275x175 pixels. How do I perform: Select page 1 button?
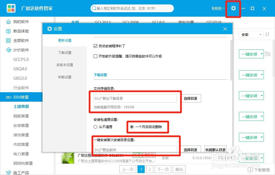click(x=141, y=169)
